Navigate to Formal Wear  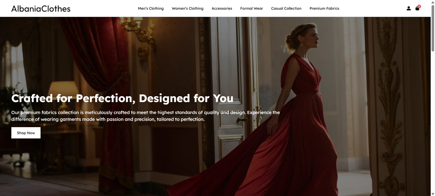click(x=252, y=8)
